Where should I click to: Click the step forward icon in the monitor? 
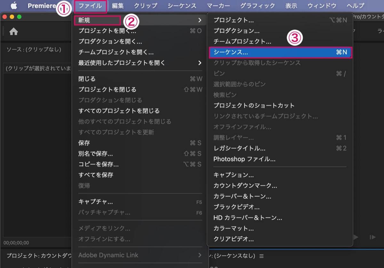[372, 237]
